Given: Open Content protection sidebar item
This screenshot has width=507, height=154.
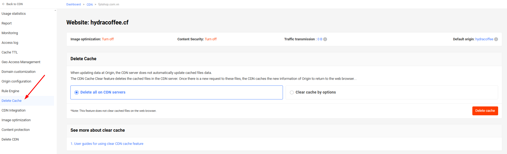Looking at the screenshot, I should (16, 130).
